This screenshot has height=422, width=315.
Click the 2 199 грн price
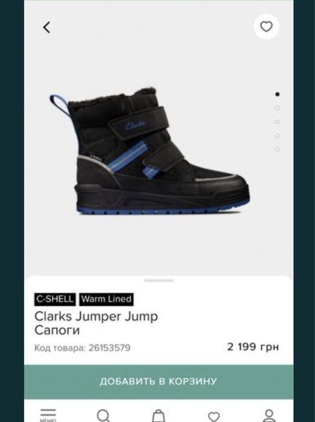(253, 347)
